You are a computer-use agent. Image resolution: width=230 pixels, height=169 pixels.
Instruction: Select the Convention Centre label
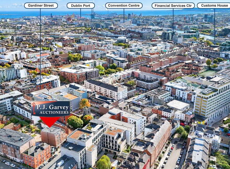click(x=124, y=6)
